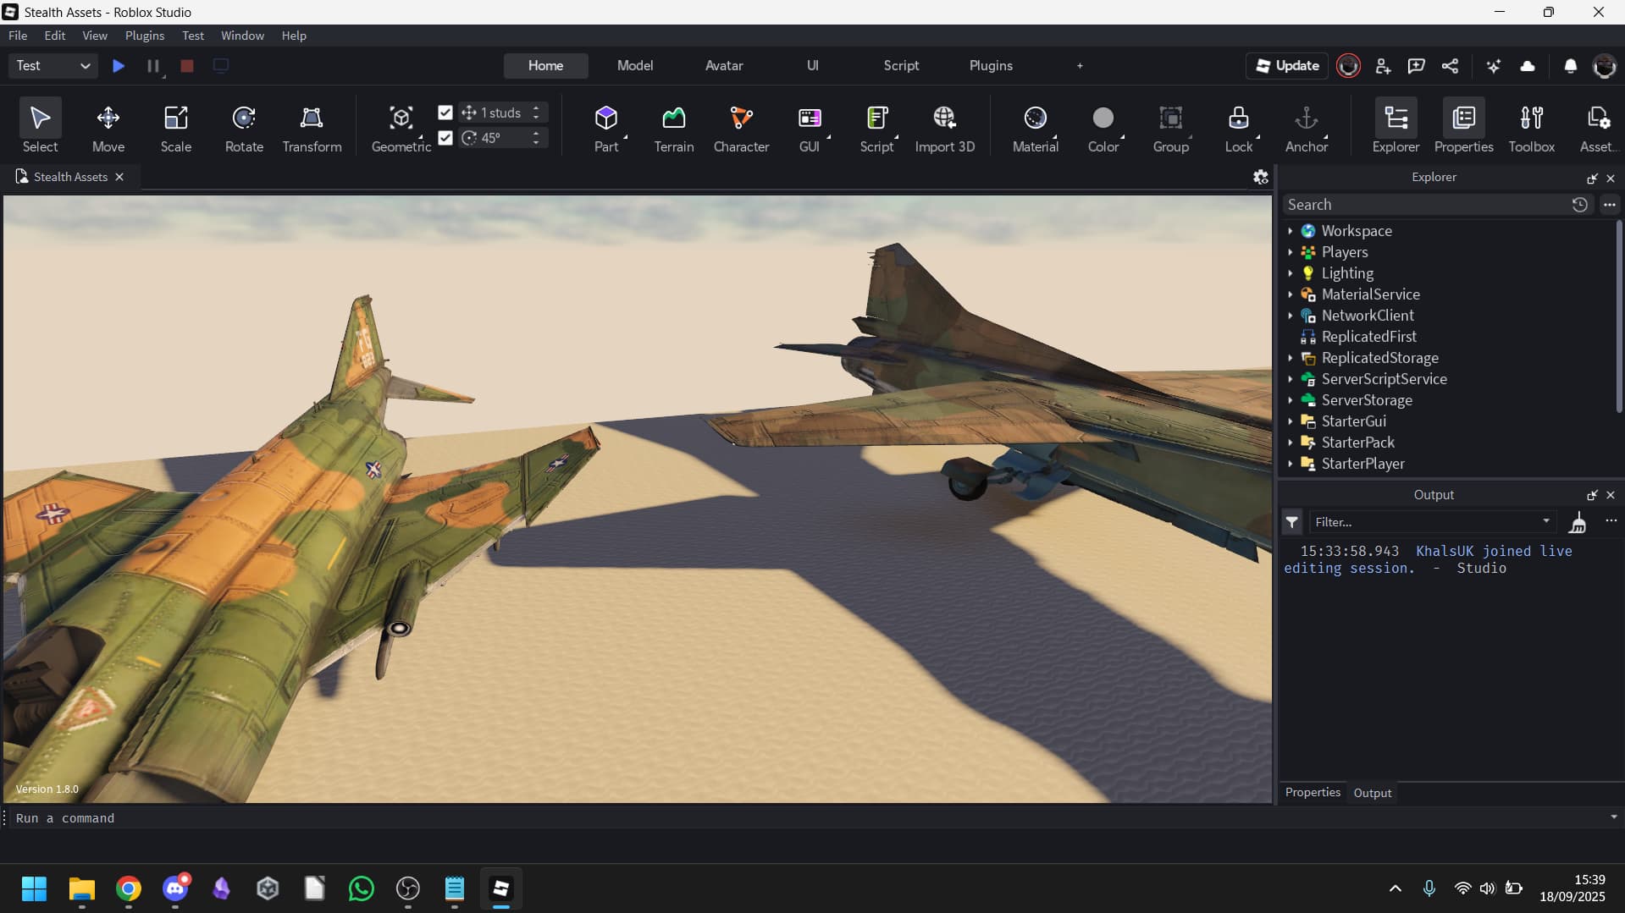This screenshot has height=913, width=1625.
Task: Open the Color picker tool
Action: pyautogui.click(x=1103, y=127)
